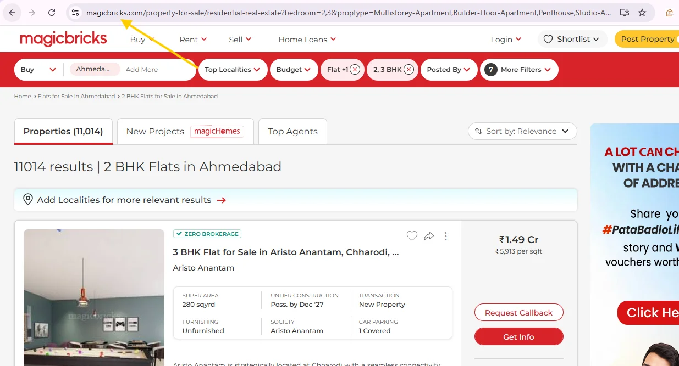The width and height of the screenshot is (679, 366).
Task: Click the heart icon to shortlist the property
Action: (412, 236)
